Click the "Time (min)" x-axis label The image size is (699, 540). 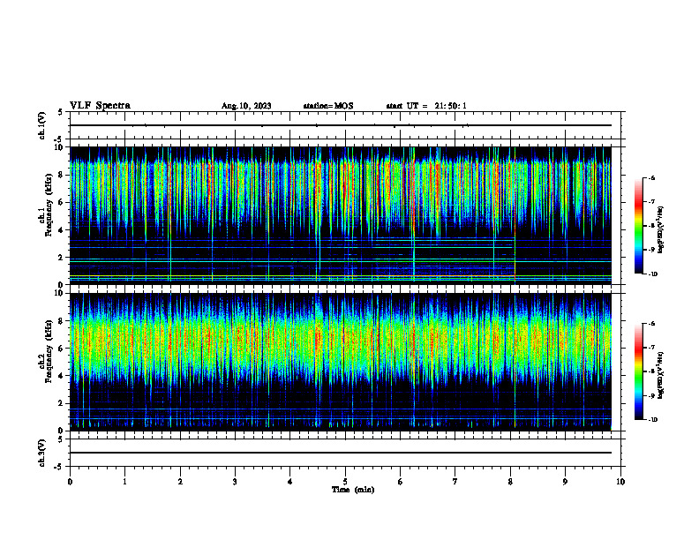(x=353, y=490)
